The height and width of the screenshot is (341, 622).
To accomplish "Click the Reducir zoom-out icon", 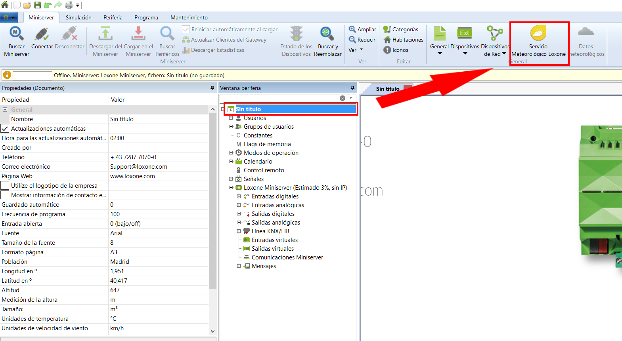I will click(x=352, y=40).
